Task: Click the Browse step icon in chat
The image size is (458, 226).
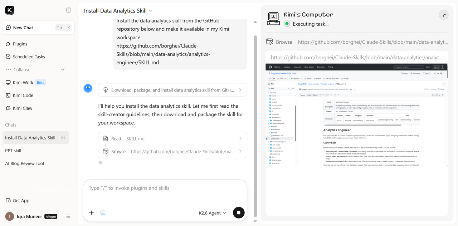Action: tap(106, 152)
